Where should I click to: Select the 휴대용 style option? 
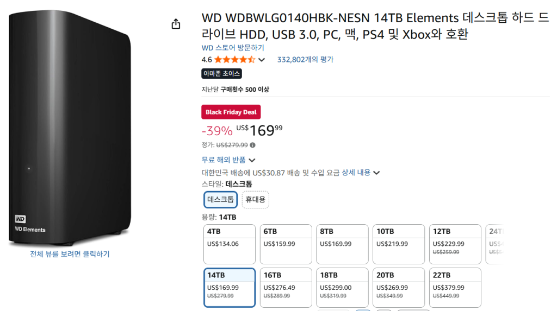[255, 200]
